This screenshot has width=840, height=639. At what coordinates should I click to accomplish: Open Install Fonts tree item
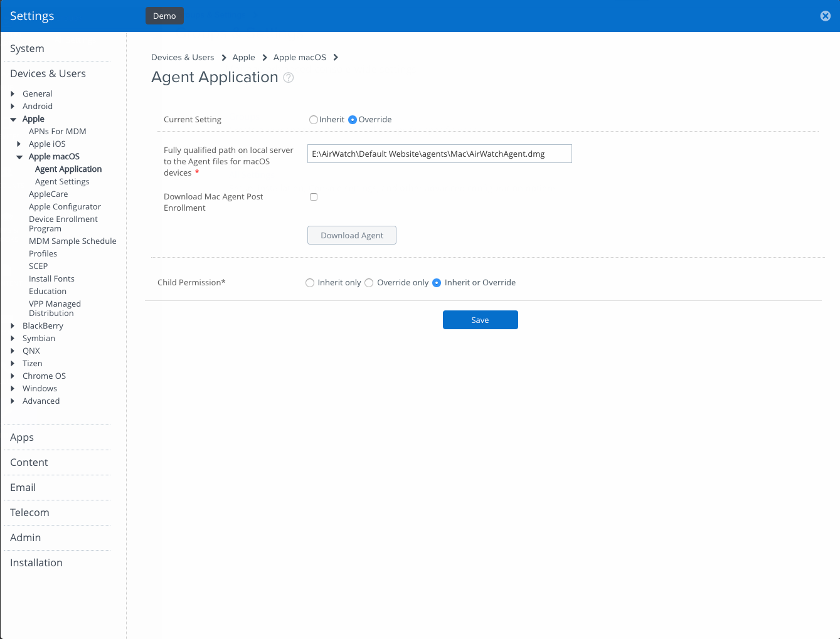coord(51,279)
